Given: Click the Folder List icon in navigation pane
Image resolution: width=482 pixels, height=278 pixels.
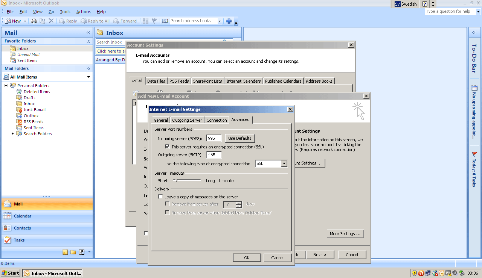Looking at the screenshot, I should click(x=73, y=252).
